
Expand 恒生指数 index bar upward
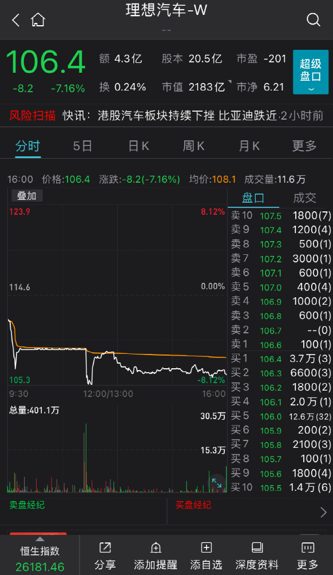tap(39, 539)
